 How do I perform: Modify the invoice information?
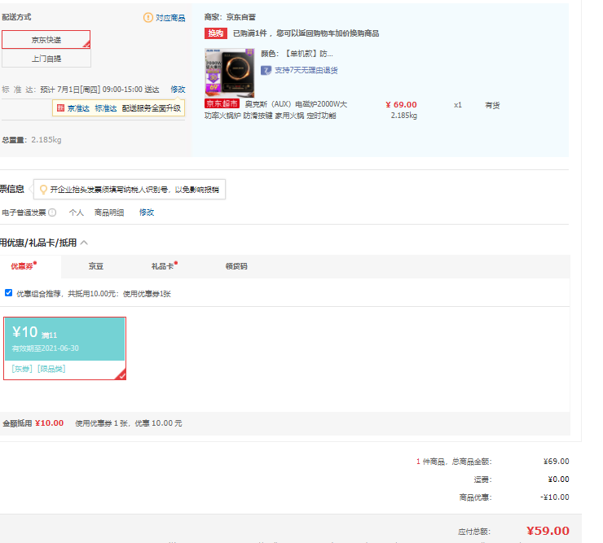point(147,212)
